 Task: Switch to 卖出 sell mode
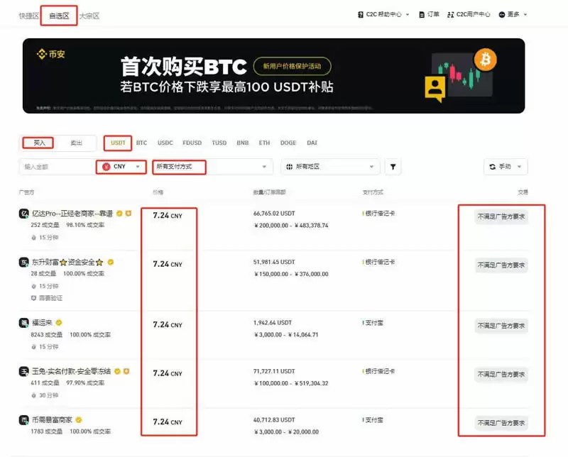tap(76, 143)
